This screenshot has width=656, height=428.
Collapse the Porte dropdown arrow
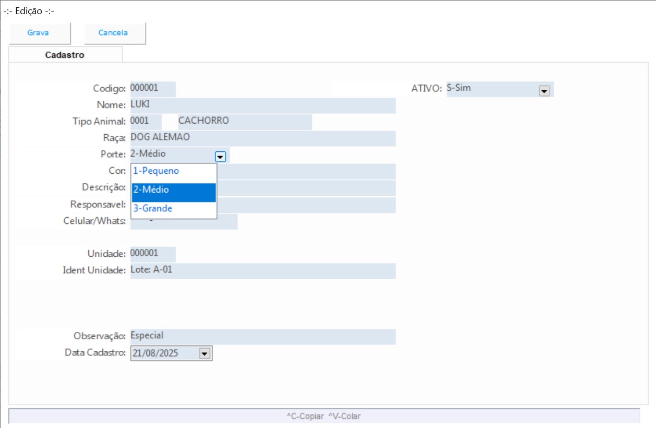tap(220, 156)
